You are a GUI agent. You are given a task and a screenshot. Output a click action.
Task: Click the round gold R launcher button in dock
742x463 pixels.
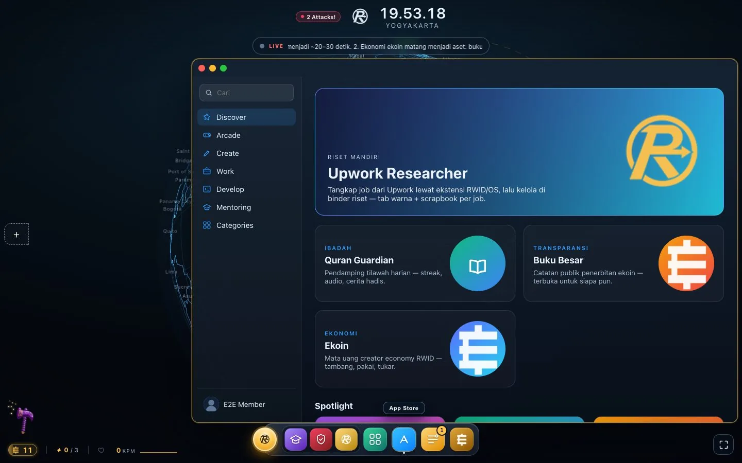tap(265, 439)
